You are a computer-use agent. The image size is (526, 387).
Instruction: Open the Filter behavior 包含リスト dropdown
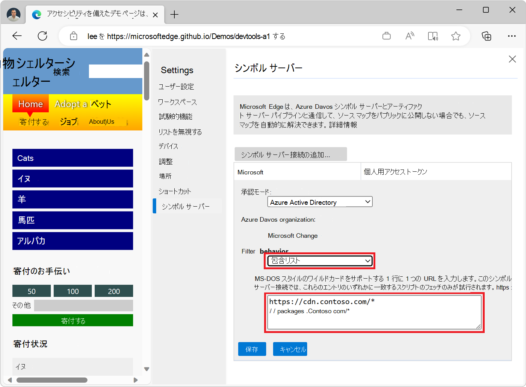tap(319, 261)
